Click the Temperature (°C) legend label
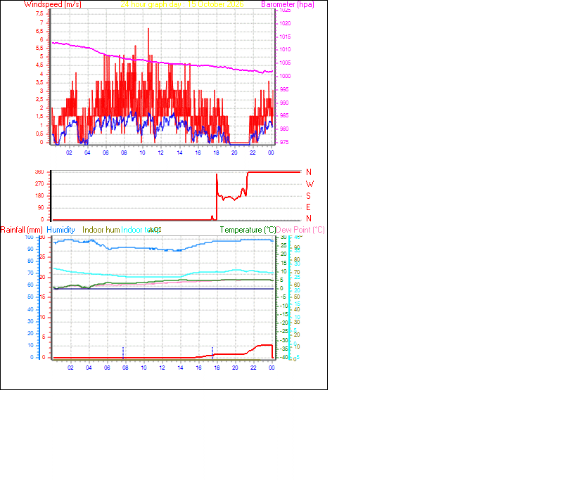 [248, 230]
